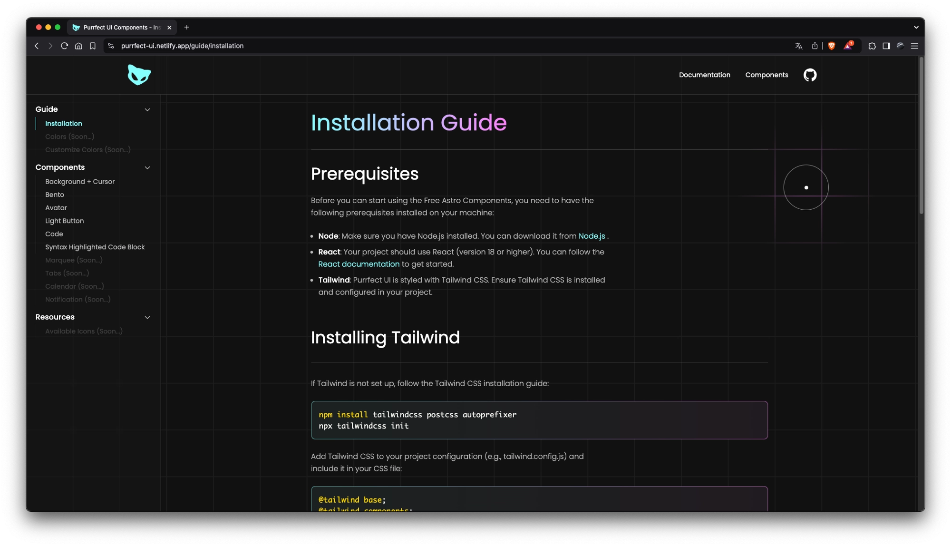
Task: Open the Code component page
Action: (x=54, y=234)
